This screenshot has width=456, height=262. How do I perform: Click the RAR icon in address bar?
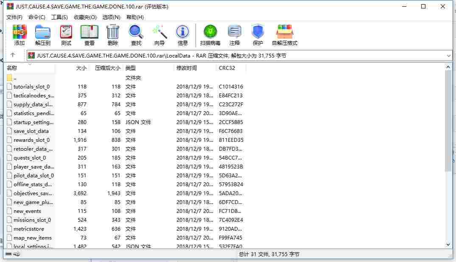point(31,55)
